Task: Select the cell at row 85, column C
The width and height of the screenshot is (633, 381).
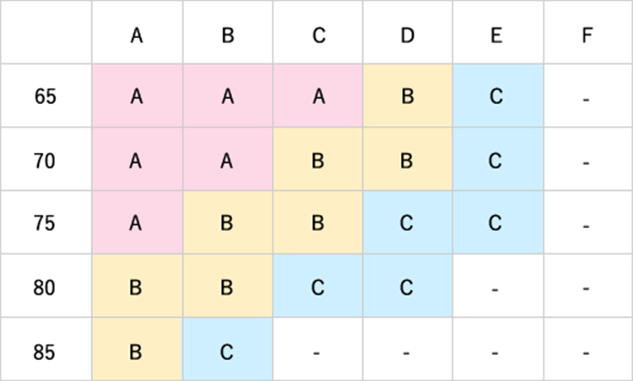Action: click(x=317, y=351)
